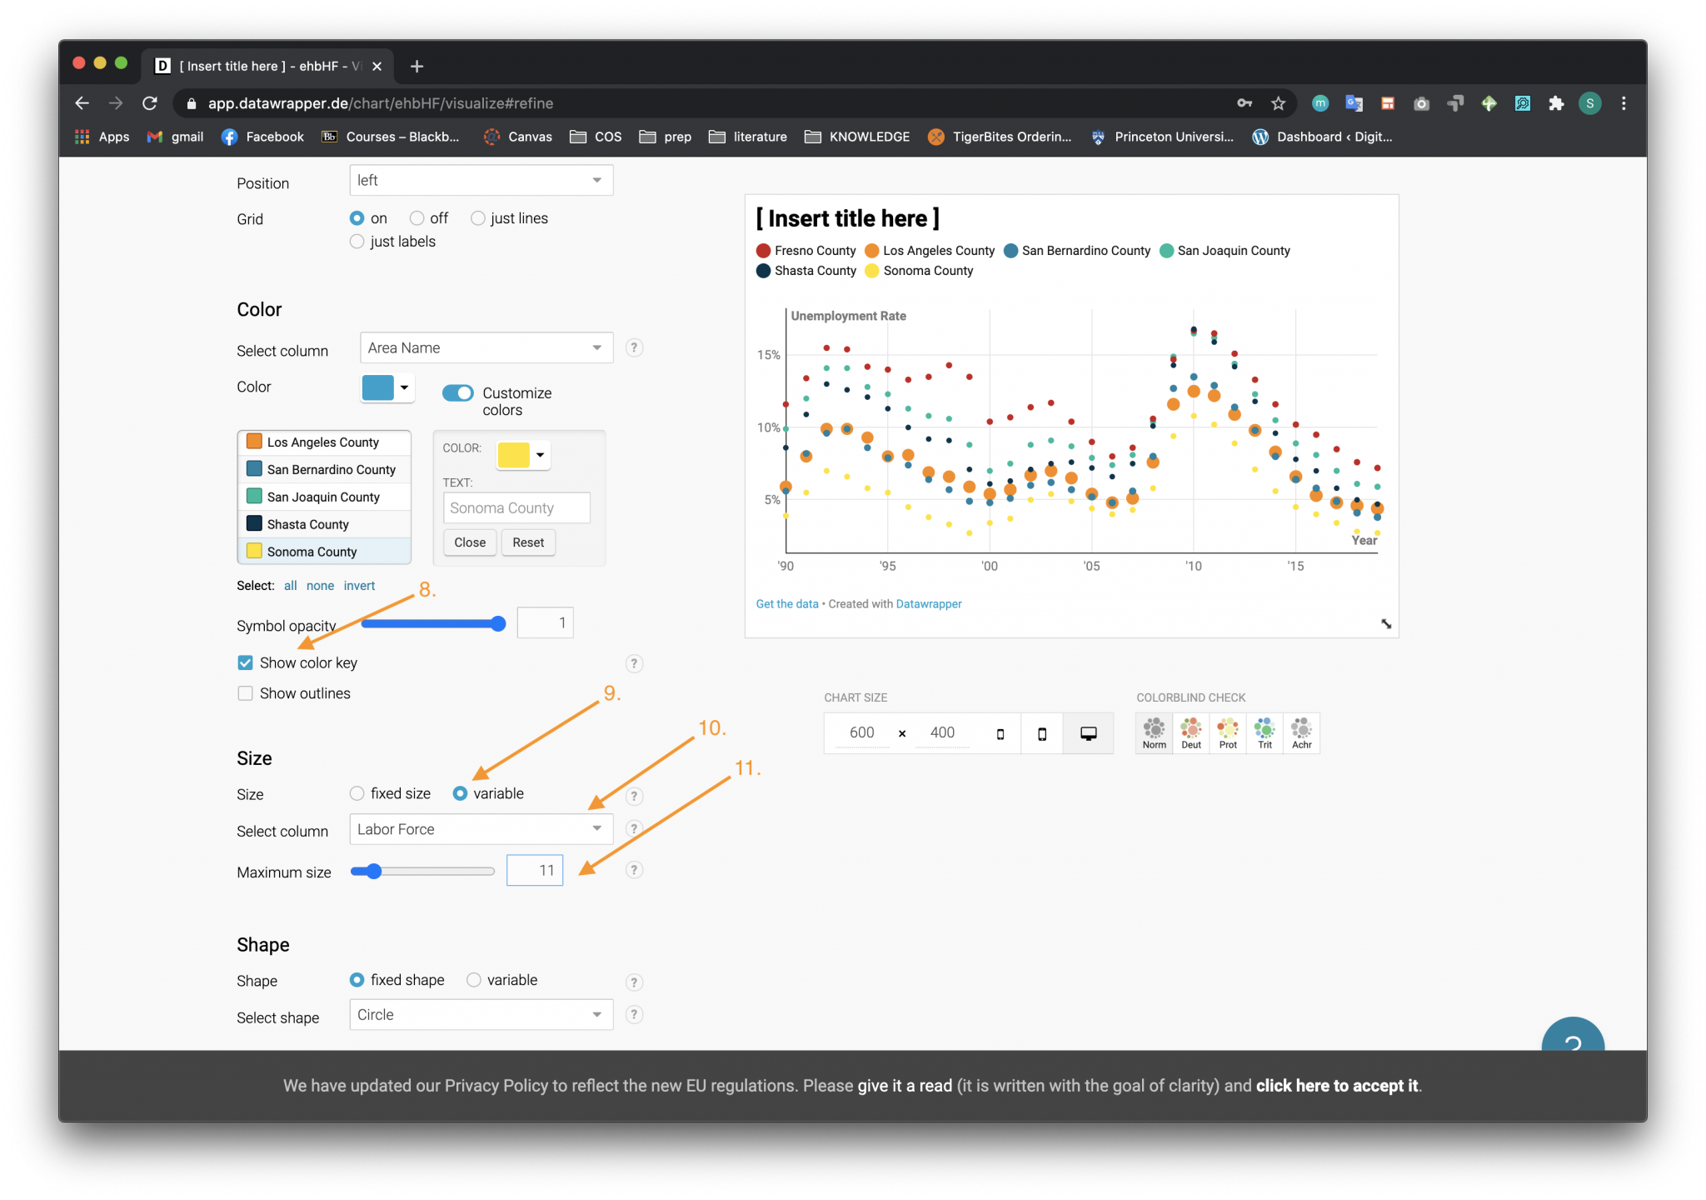The image size is (1706, 1200).
Task: Click the yellow Sonoma County color swatch
Action: click(254, 551)
